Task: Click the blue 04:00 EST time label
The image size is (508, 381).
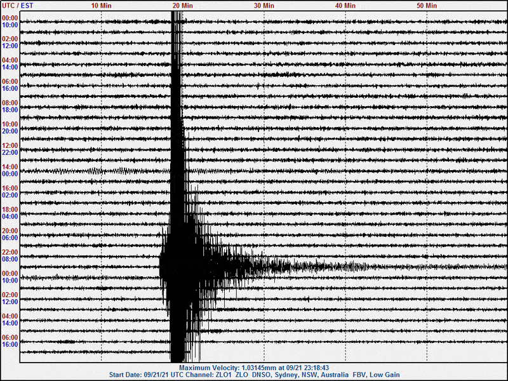Action: click(10, 217)
